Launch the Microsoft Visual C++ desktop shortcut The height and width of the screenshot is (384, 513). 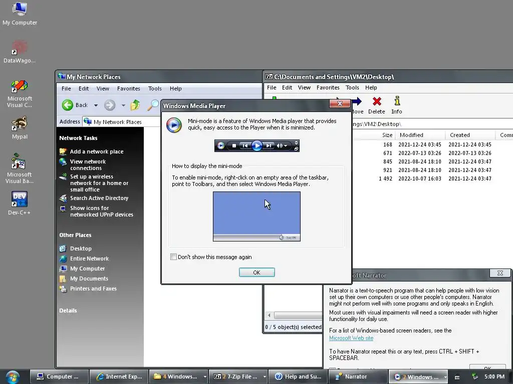tap(20, 93)
